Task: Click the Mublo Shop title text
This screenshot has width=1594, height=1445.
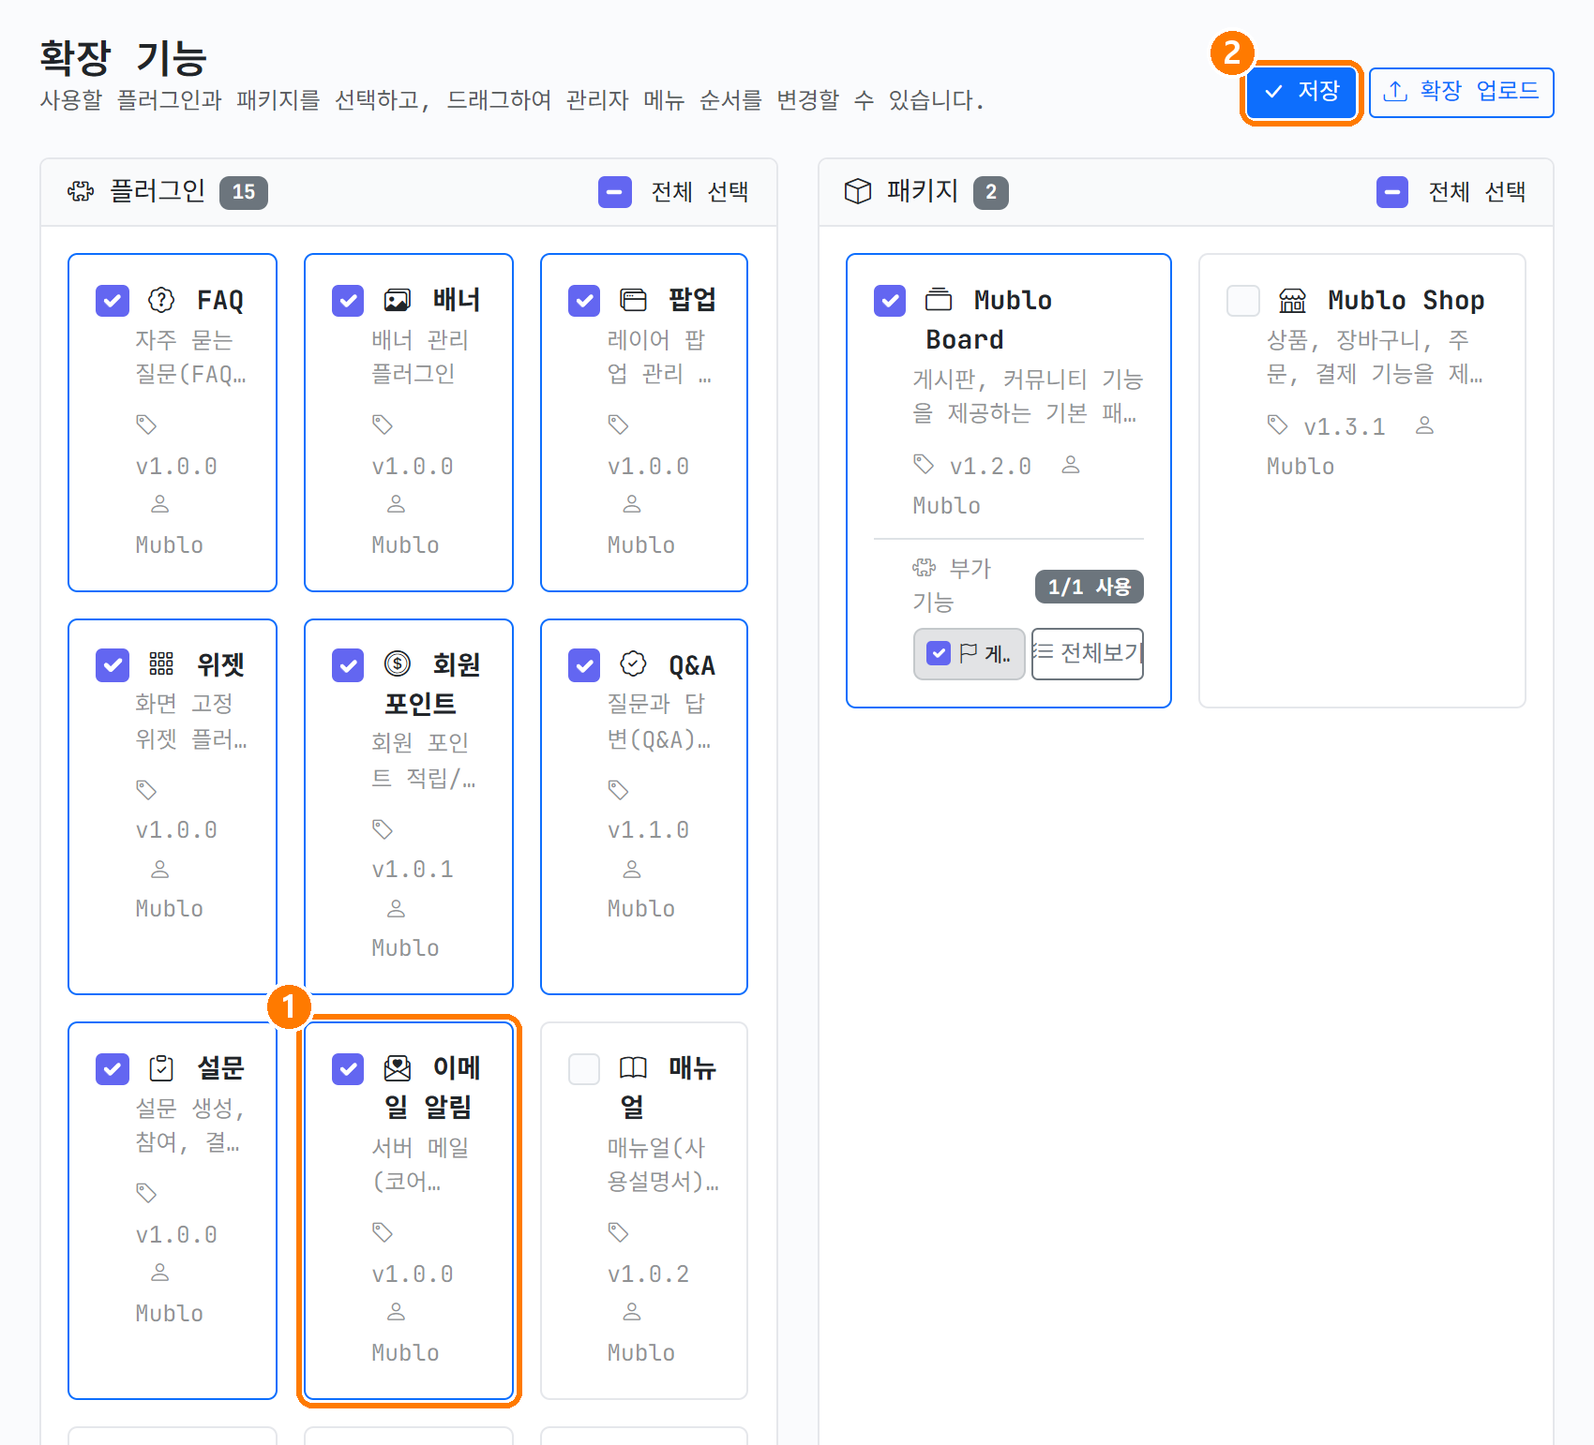Action: point(1406,300)
